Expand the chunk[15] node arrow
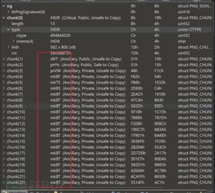 [x=3, y=141]
